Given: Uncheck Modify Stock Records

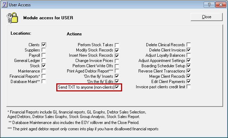Looking at the screenshot, I should tap(117, 50).
